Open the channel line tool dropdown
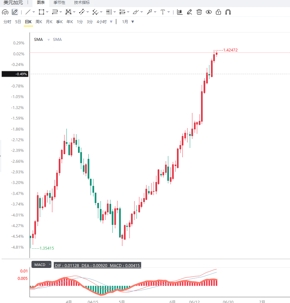Screen dimensions: 290x303 88,12
